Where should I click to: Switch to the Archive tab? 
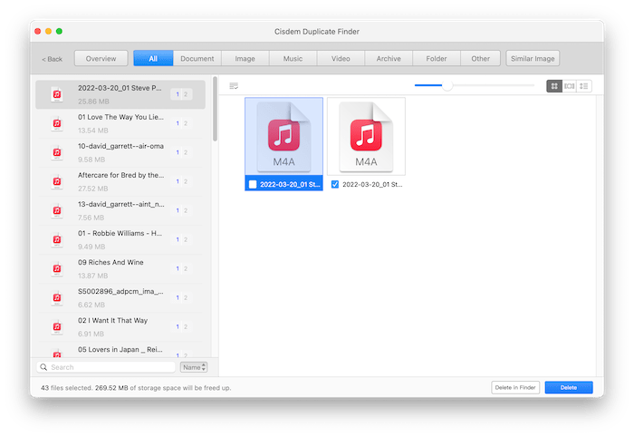[389, 59]
